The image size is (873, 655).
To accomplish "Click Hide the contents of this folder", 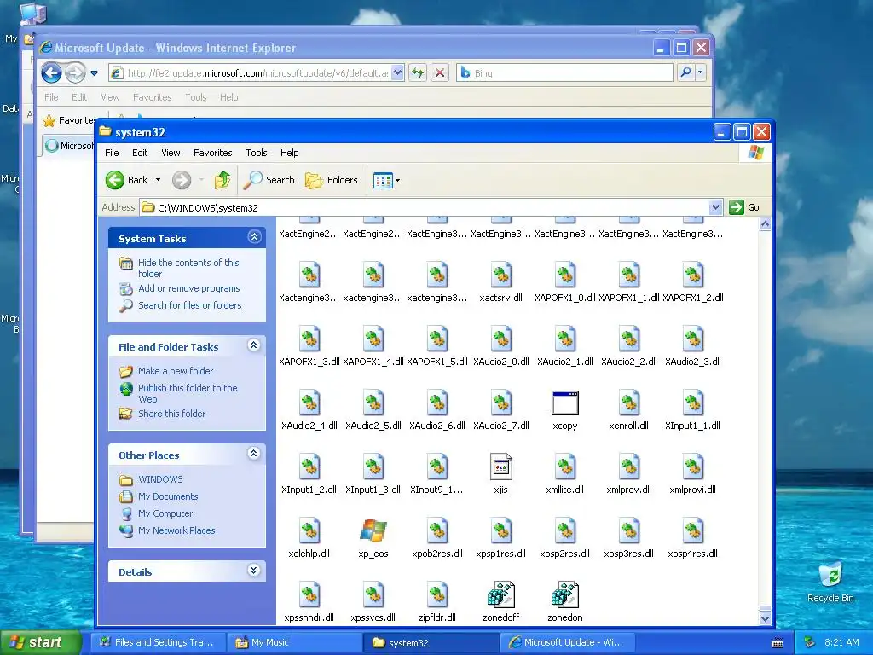I will pos(188,268).
